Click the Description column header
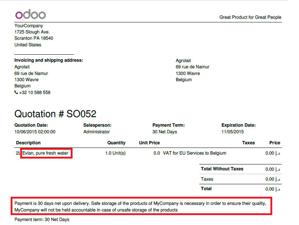The width and height of the screenshot is (299, 225). coord(29,143)
